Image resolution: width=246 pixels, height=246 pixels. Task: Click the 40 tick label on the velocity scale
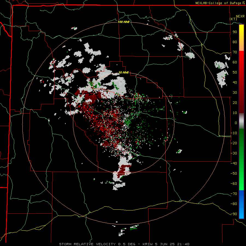(x=235, y=83)
